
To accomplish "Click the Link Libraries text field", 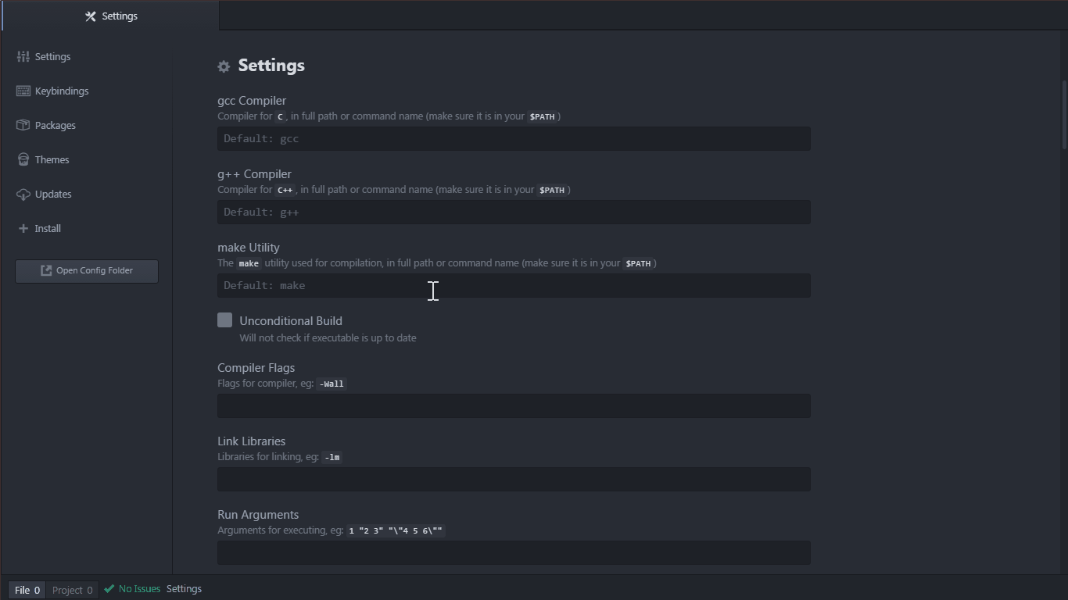I will [x=514, y=480].
